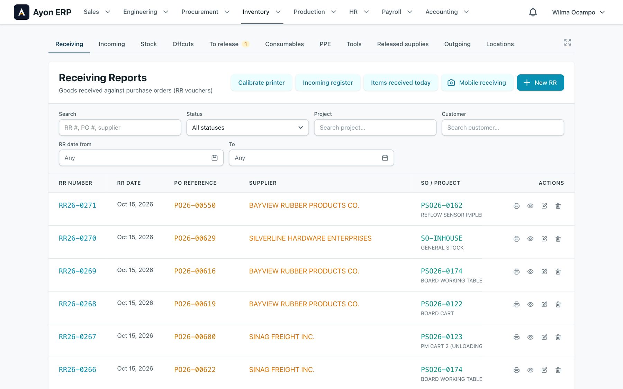The image size is (623, 389).
Task: View RR26-0267 with eye icon
Action: [x=530, y=337]
